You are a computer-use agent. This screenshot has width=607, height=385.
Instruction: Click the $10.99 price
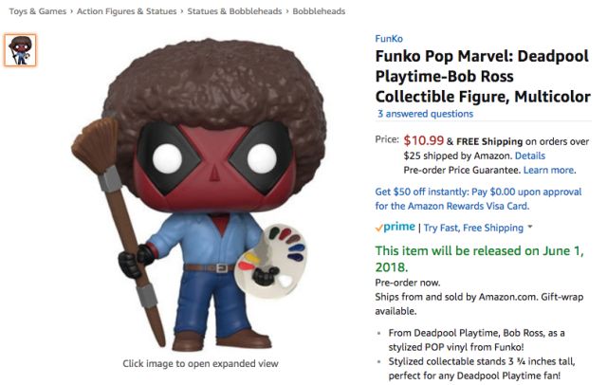click(x=425, y=139)
